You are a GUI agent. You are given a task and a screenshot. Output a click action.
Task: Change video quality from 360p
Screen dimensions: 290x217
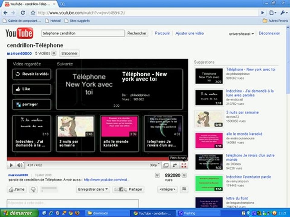(x=155, y=165)
